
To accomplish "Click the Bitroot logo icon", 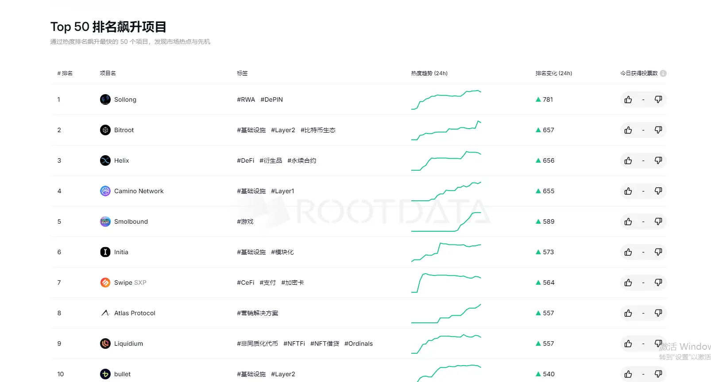I will (105, 130).
